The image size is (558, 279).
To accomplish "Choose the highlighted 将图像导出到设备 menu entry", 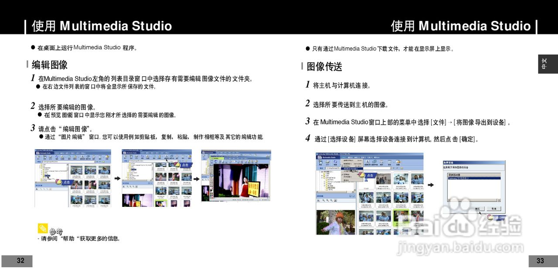I will [352, 168].
